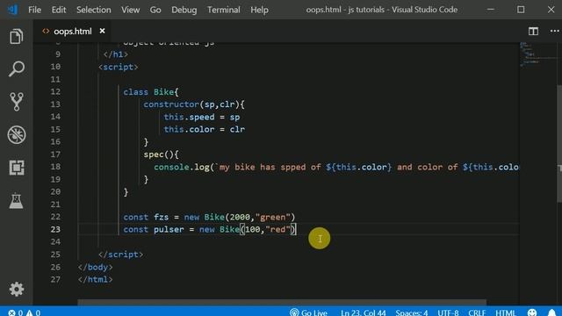562x316 pixels.
Task: Change line ending via CRLF
Action: pyautogui.click(x=477, y=312)
